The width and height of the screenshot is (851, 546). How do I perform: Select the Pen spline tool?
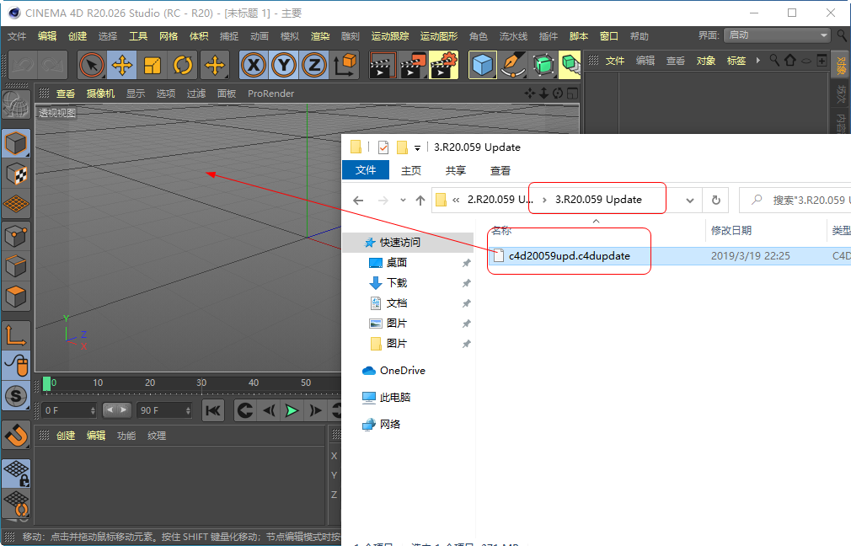[x=513, y=65]
